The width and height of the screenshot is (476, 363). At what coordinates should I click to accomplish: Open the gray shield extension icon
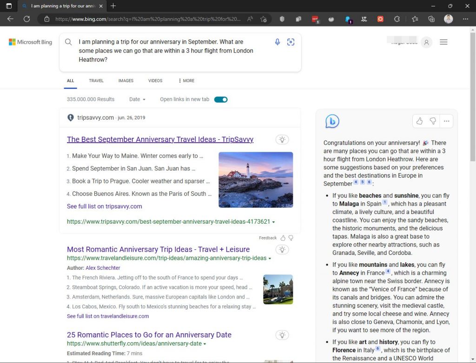click(x=282, y=19)
